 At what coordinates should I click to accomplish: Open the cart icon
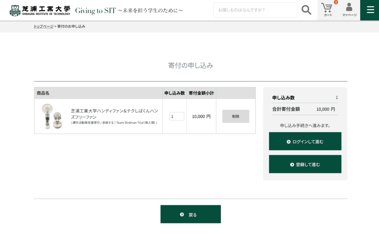(328, 10)
